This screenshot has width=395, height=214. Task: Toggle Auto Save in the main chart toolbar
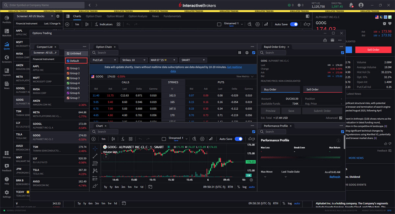(x=294, y=24)
